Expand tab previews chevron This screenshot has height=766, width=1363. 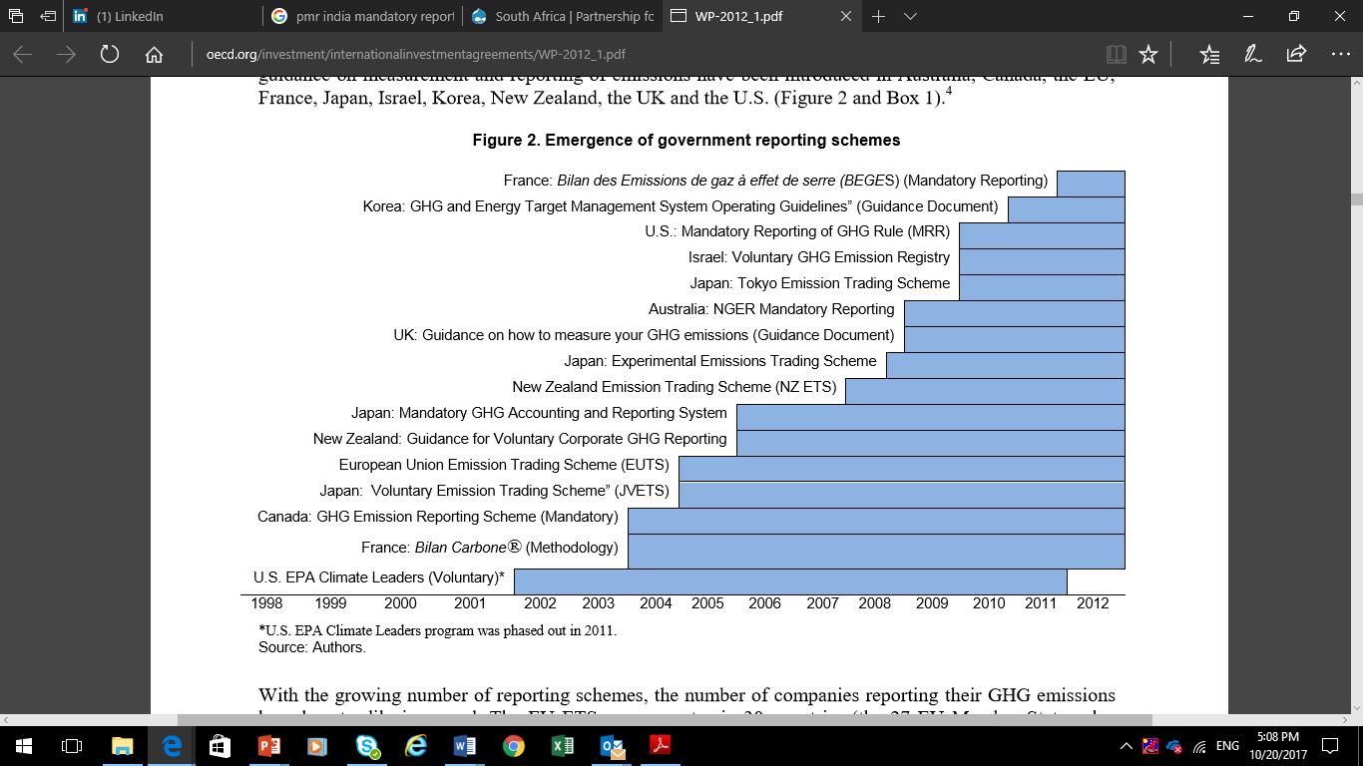910,16
